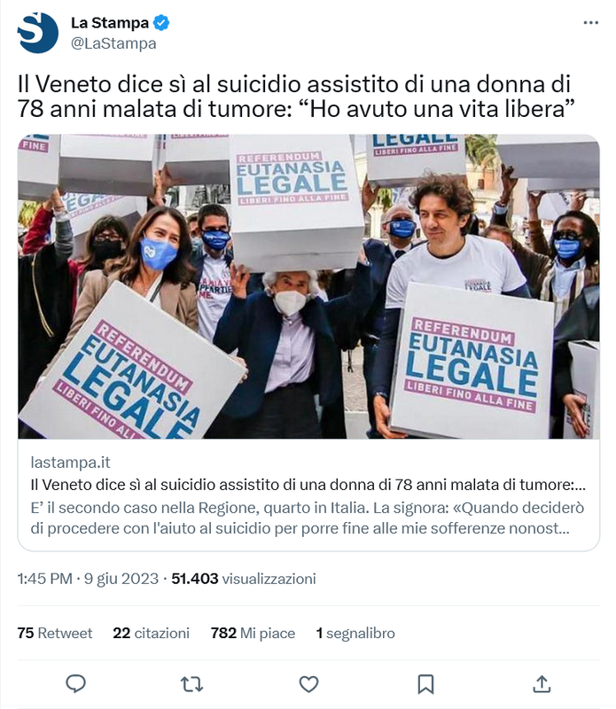View the 75 Retweet list
This screenshot has width=616, height=709.
click(x=55, y=633)
